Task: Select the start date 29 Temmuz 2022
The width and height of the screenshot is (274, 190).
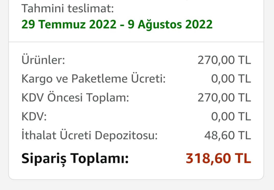Action: click(x=69, y=25)
